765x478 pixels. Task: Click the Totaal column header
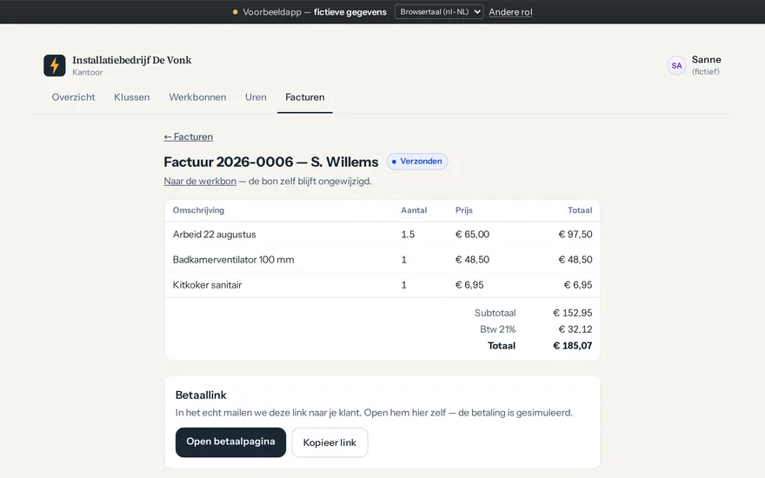tap(580, 210)
